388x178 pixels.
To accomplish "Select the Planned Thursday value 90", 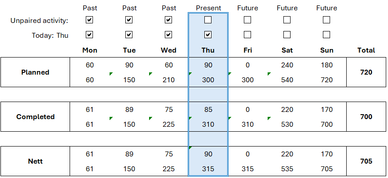I will click(x=208, y=65).
